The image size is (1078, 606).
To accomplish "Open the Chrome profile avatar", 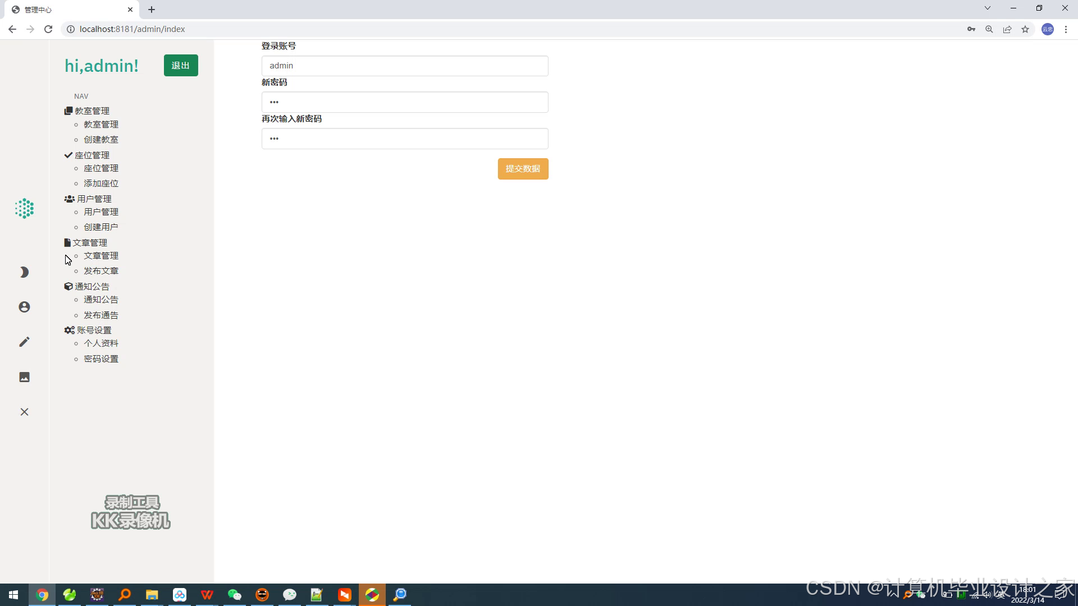I will click(x=1048, y=29).
